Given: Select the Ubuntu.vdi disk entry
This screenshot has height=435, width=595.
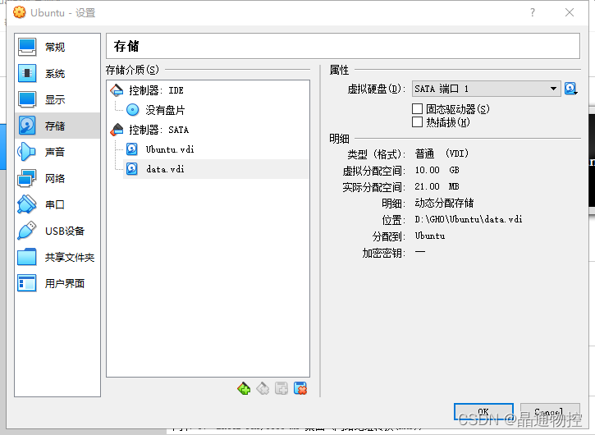Looking at the screenshot, I should 216,149.
